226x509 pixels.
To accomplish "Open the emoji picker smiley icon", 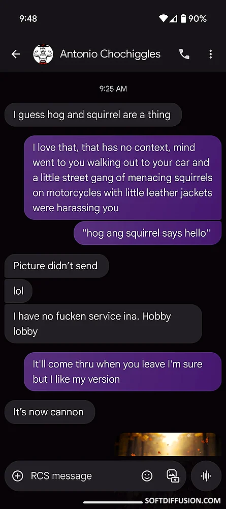I will pos(147,476).
